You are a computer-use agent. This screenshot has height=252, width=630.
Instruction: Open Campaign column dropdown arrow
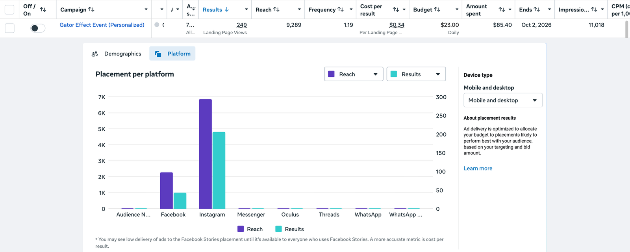(x=146, y=9)
